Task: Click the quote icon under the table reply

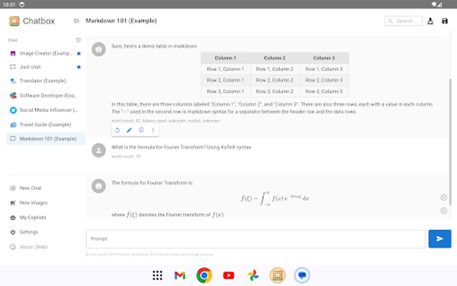Action: (141, 130)
